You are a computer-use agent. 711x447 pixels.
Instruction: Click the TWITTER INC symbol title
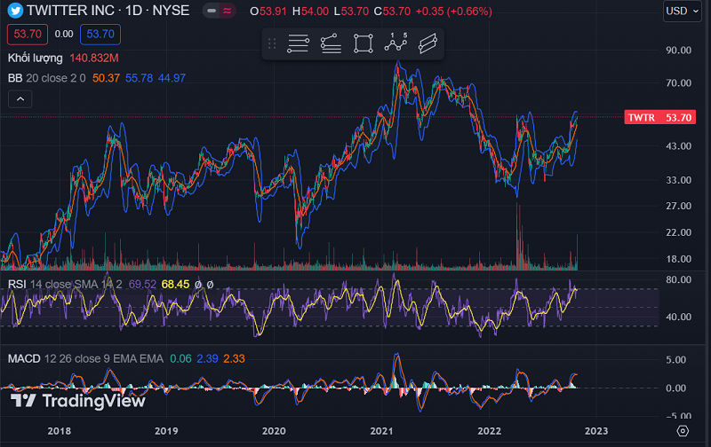tap(69, 11)
